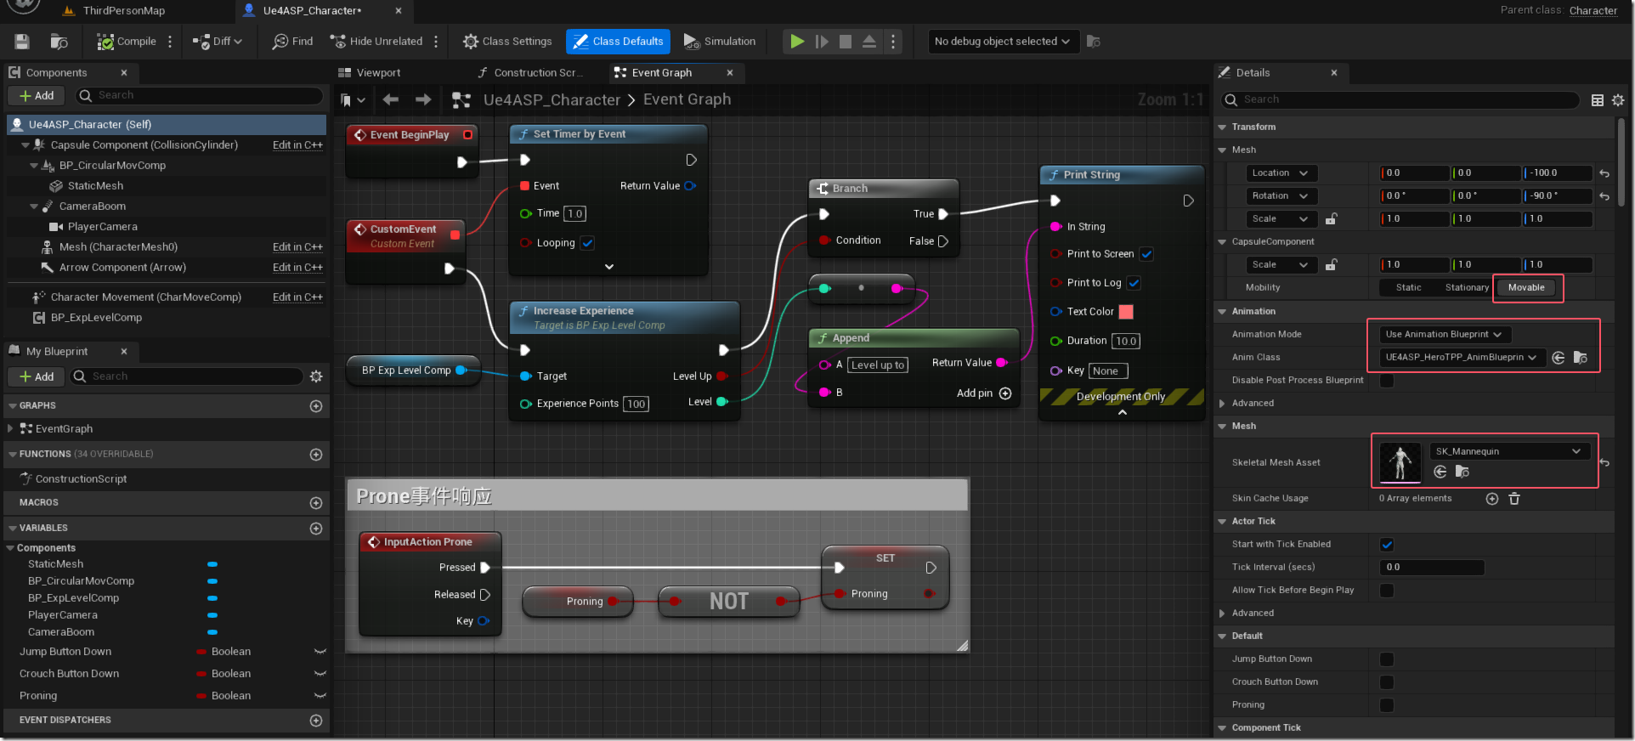The height and width of the screenshot is (741, 1635).
Task: Add a new function with plus icon
Action: [316, 455]
